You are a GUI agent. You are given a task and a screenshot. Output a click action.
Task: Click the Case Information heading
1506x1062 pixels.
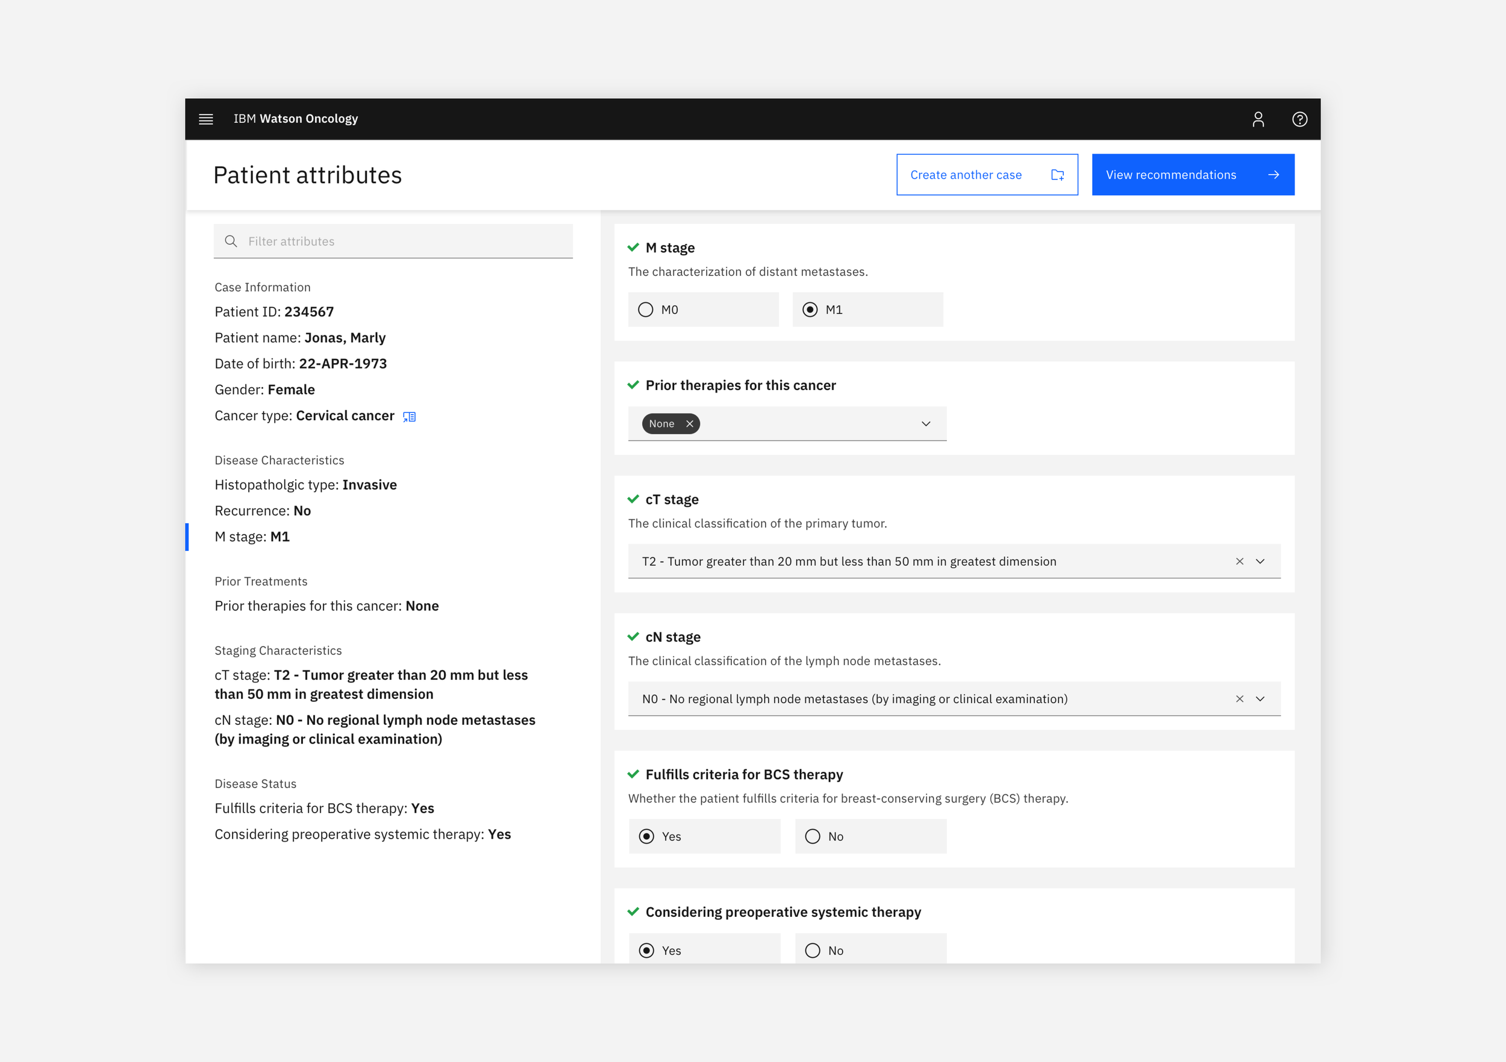(263, 287)
